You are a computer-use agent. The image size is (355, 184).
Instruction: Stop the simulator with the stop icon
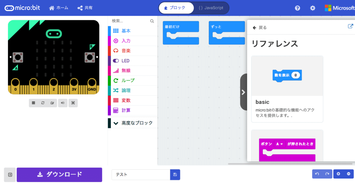34,103
